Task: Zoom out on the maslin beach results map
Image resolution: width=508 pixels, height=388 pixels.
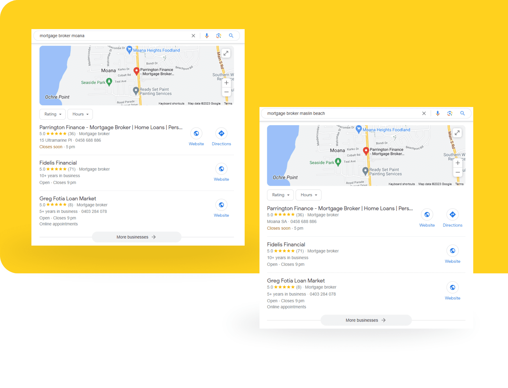Action: [457, 172]
